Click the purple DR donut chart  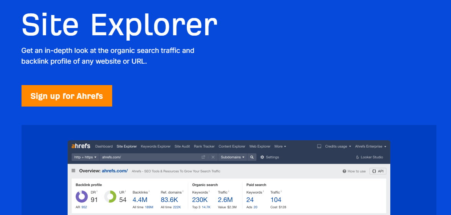click(x=82, y=197)
